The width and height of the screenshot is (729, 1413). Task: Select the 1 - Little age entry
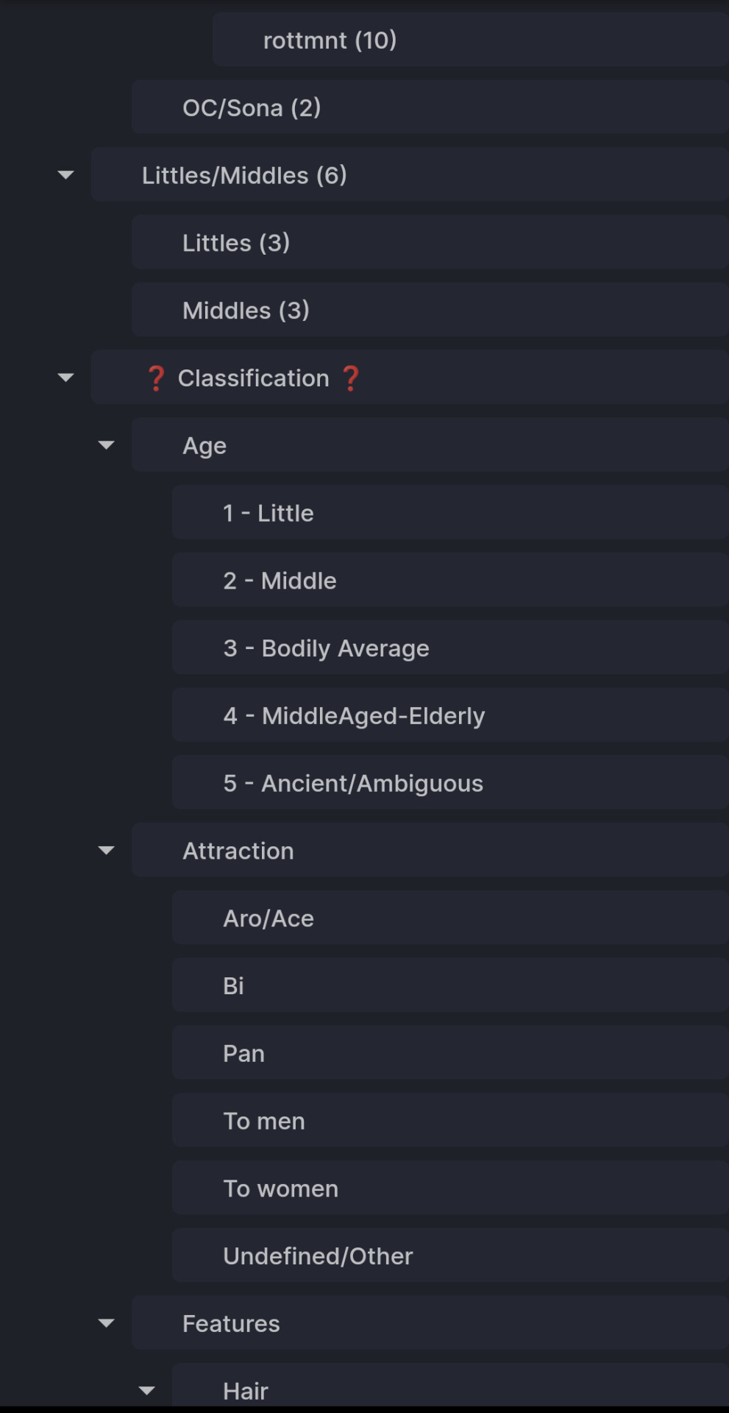(450, 513)
